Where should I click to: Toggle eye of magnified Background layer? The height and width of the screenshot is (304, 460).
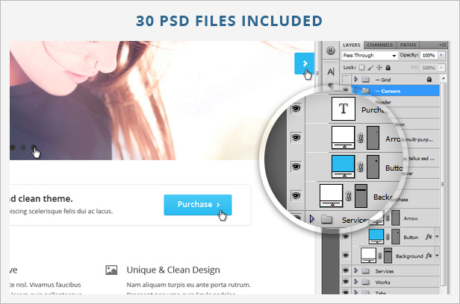pos(296,195)
